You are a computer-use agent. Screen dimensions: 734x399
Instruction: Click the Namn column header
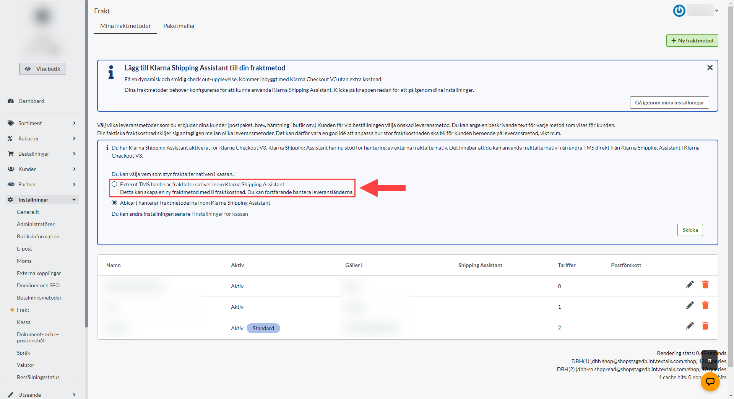click(x=114, y=265)
